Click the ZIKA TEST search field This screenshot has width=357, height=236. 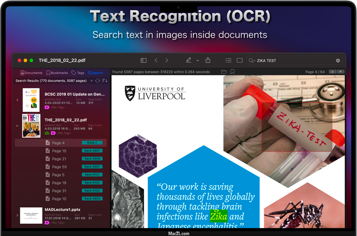click(294, 61)
